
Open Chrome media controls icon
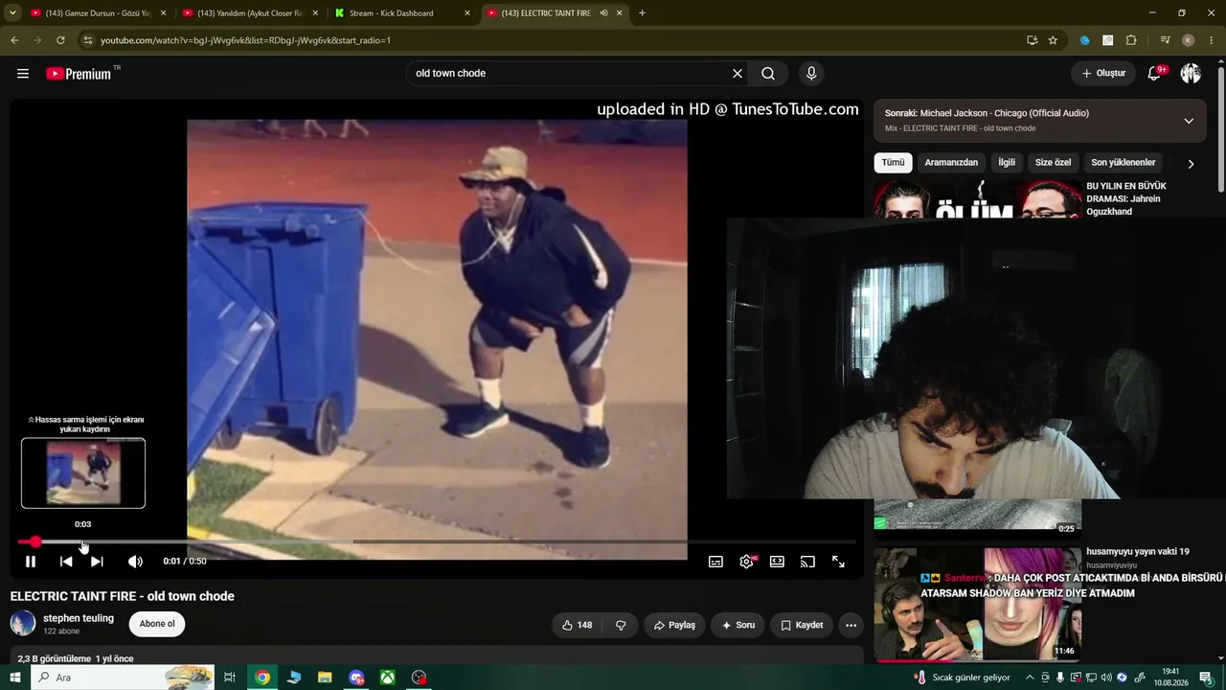pyautogui.click(x=1165, y=40)
